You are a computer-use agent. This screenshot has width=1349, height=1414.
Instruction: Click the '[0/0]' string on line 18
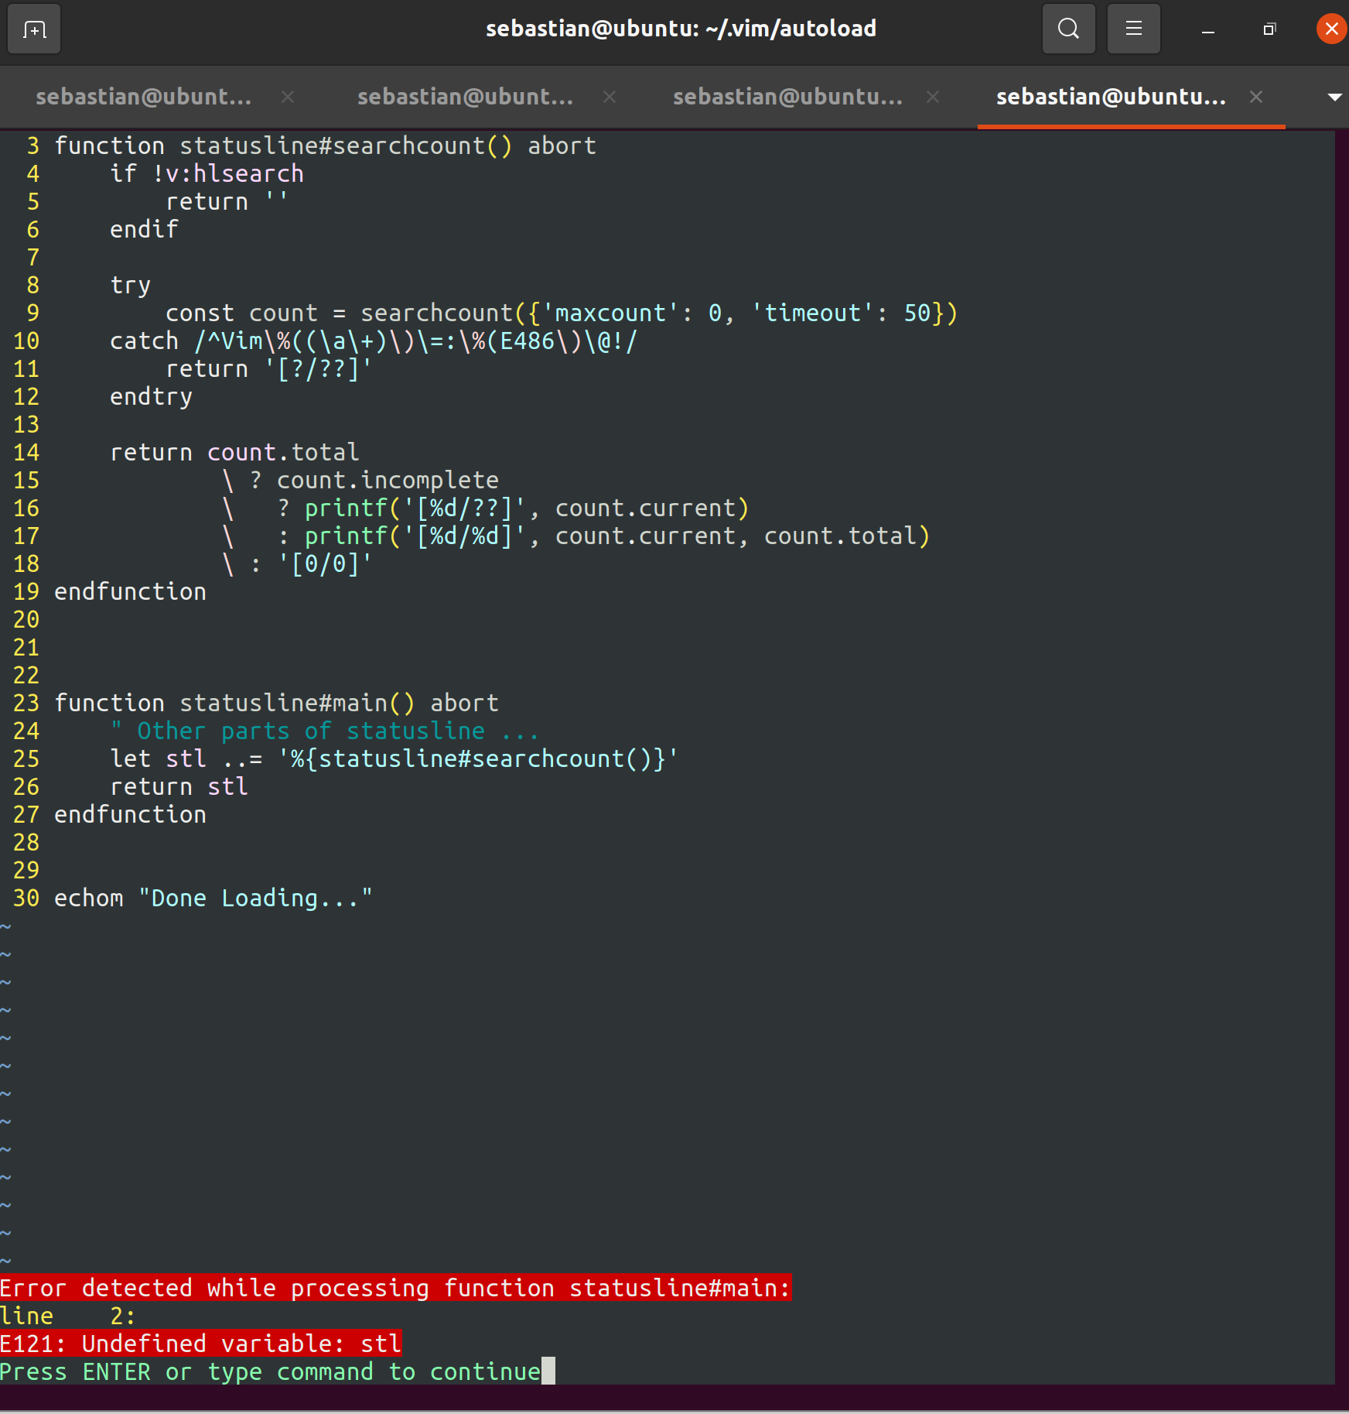coord(325,563)
